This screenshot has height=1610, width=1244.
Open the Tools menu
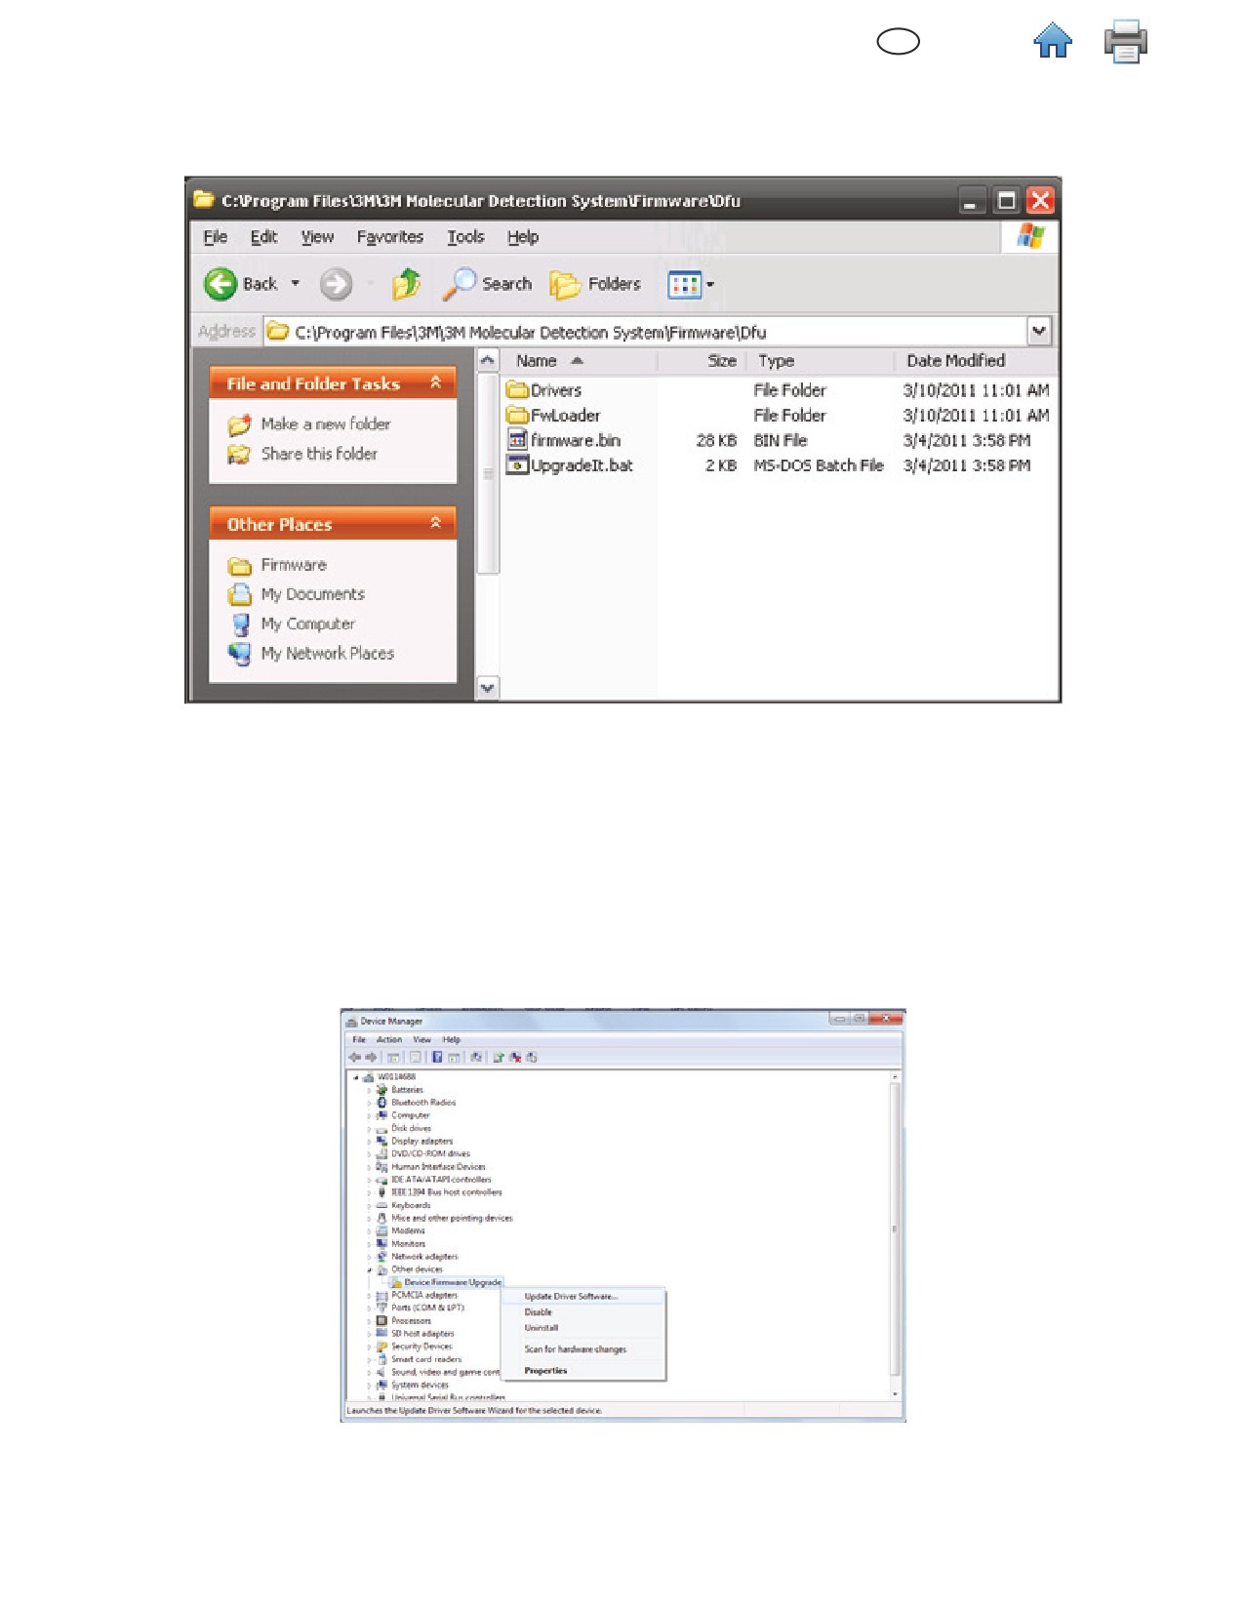coord(465,237)
